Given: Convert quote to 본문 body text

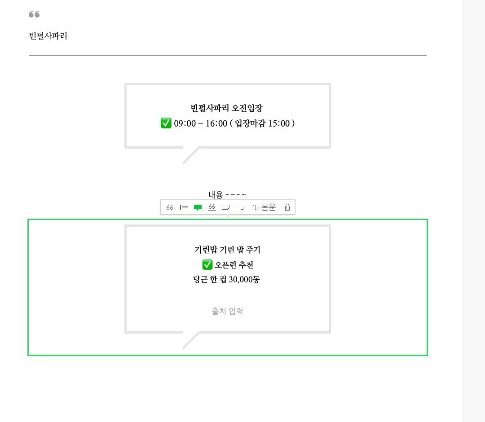Looking at the screenshot, I should coord(264,207).
